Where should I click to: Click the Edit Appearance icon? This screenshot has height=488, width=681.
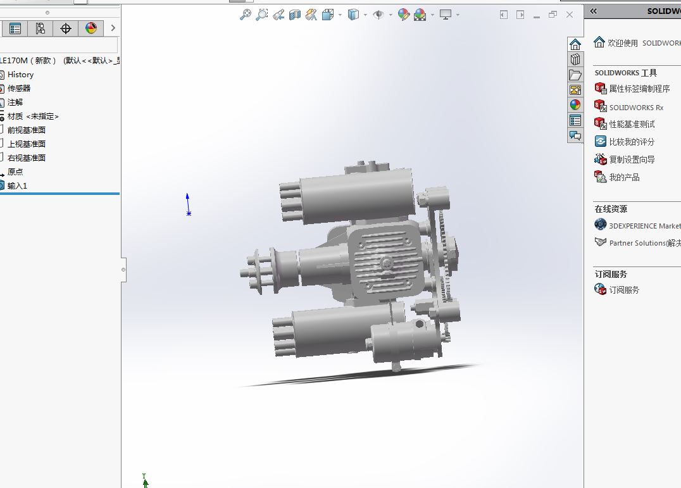(x=404, y=15)
